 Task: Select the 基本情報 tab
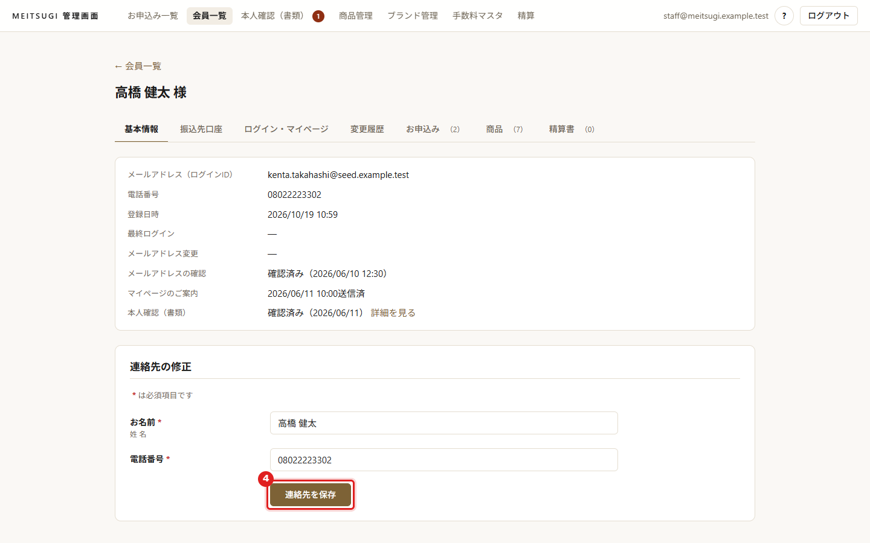141,129
